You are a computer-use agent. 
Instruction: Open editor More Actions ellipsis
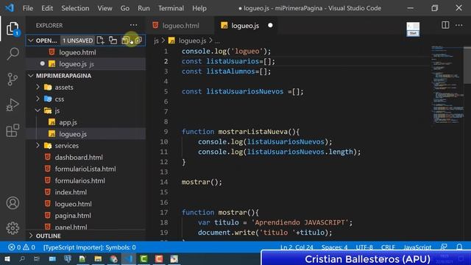point(459,25)
